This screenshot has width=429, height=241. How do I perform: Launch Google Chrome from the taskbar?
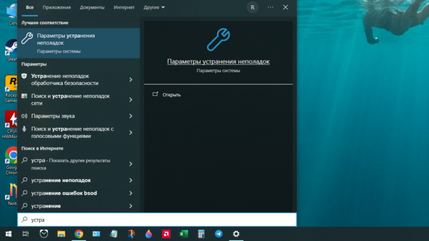(79, 234)
